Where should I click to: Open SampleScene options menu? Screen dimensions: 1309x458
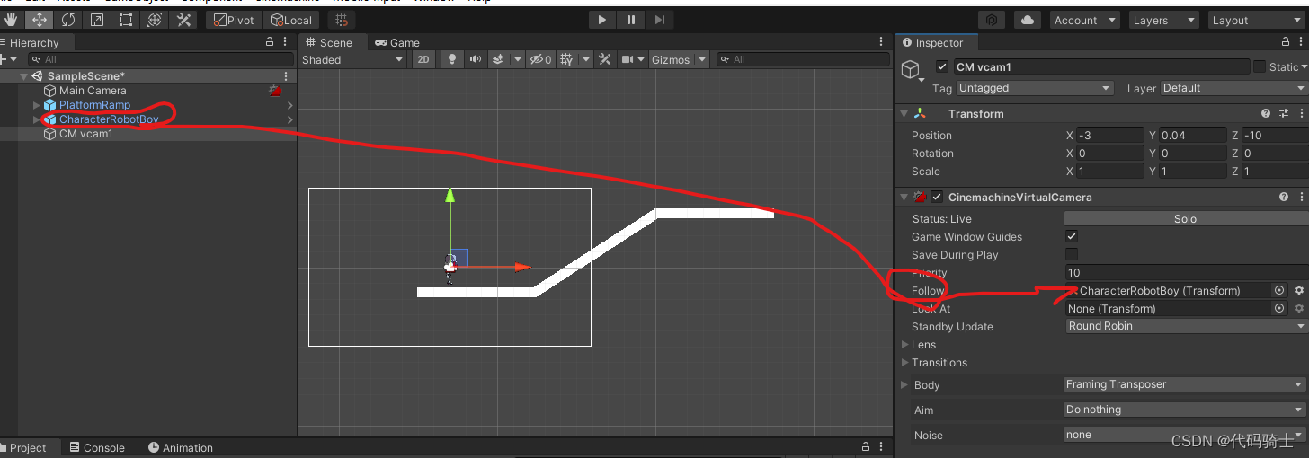pos(286,76)
